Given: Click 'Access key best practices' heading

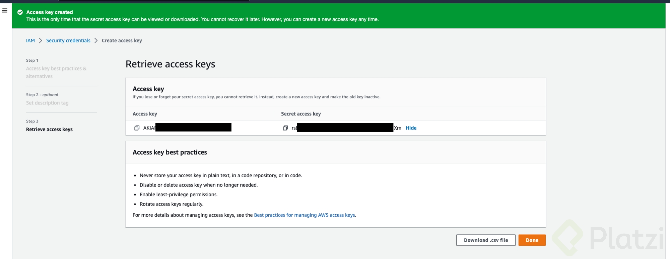Looking at the screenshot, I should [x=170, y=153].
